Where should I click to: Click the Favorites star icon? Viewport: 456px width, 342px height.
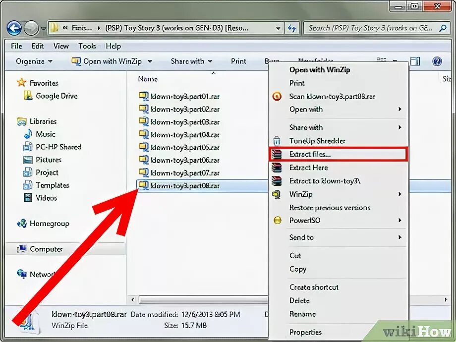[21, 83]
